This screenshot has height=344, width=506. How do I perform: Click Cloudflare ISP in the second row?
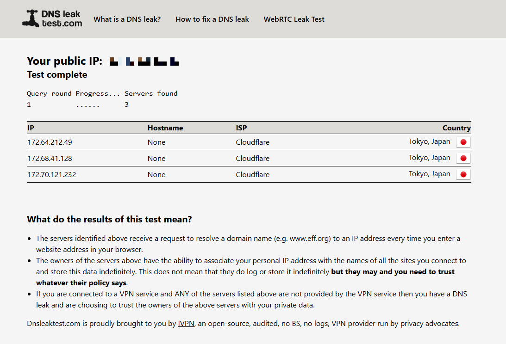coord(252,159)
